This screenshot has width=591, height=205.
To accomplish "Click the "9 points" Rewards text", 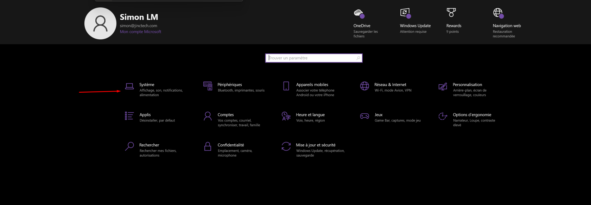I will (452, 32).
